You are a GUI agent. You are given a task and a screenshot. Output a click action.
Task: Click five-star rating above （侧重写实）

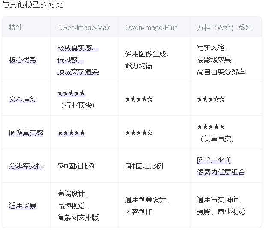click(x=211, y=126)
